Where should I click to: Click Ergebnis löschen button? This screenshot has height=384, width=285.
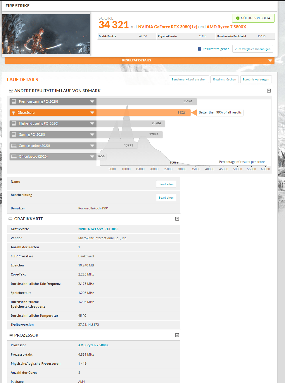pos(224,80)
